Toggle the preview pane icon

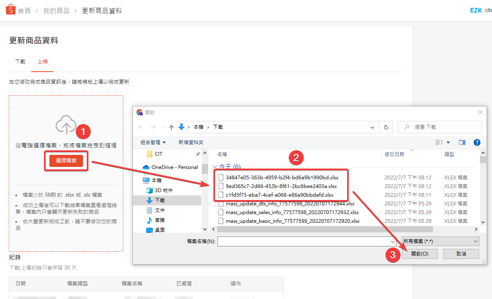point(462,142)
